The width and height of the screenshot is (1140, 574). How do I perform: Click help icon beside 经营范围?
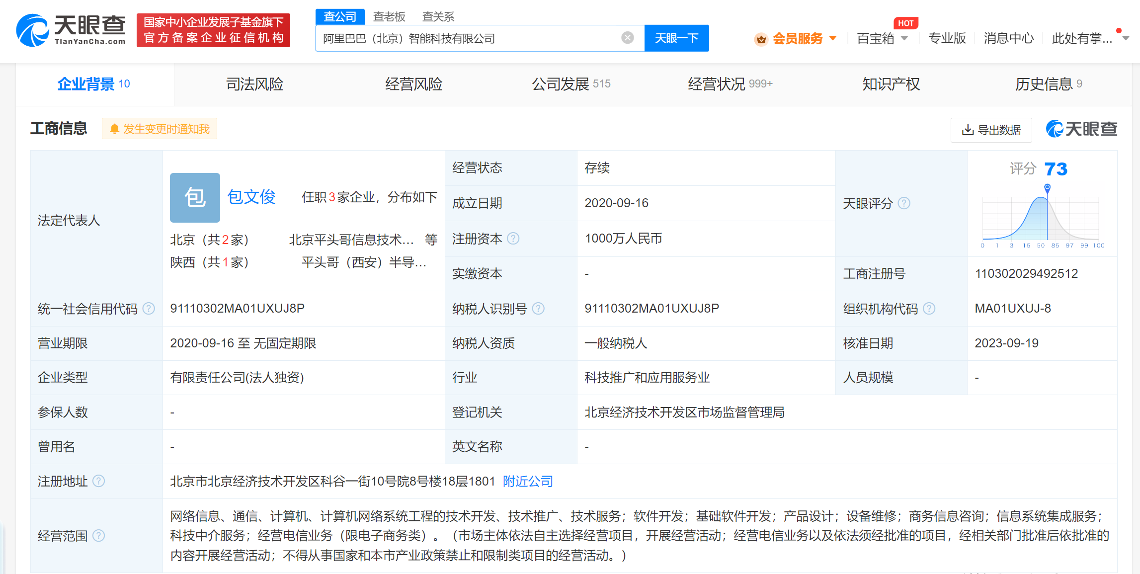[x=99, y=535]
